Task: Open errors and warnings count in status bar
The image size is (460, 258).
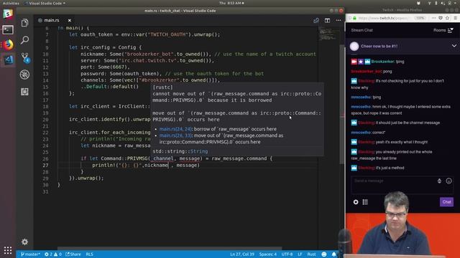Action: click(52, 254)
